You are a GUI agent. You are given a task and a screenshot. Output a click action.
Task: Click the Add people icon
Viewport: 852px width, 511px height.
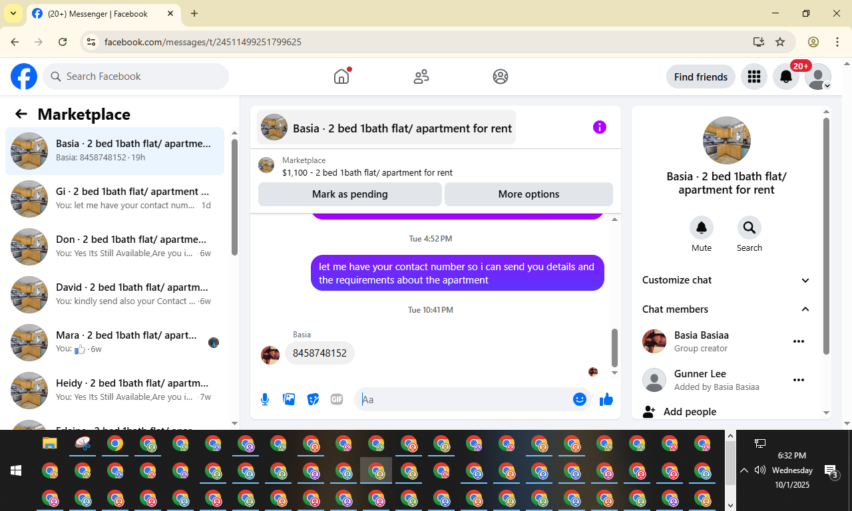(x=649, y=412)
